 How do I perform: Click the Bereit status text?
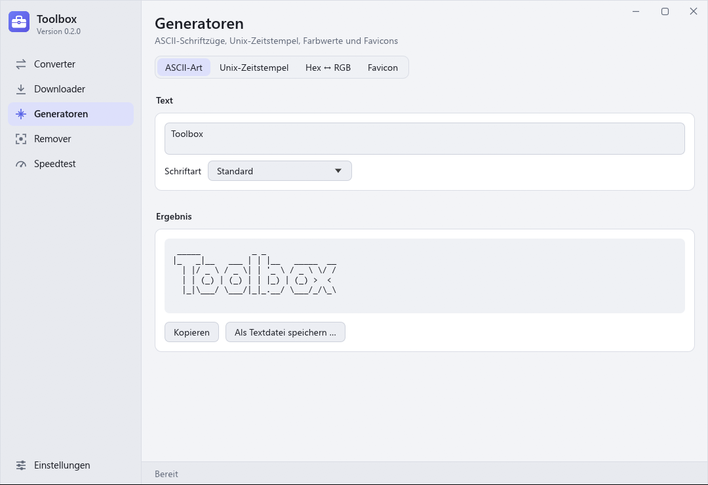click(x=166, y=474)
